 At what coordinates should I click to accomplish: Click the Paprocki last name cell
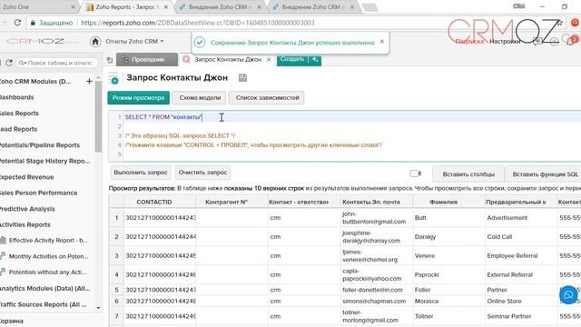pyautogui.click(x=448, y=274)
